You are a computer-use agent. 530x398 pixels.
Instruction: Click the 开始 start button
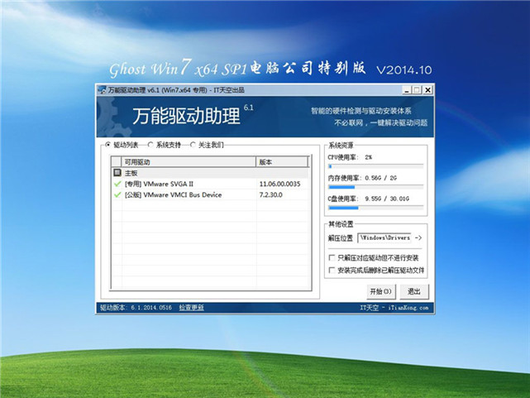(381, 290)
